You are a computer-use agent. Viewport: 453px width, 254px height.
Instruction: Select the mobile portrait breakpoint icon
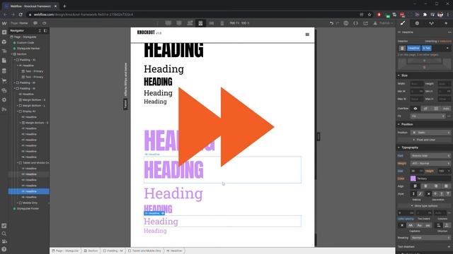click(222, 23)
